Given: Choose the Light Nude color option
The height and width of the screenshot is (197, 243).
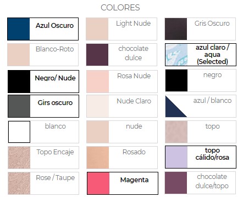Looking at the screenshot, I should click(122, 29).
